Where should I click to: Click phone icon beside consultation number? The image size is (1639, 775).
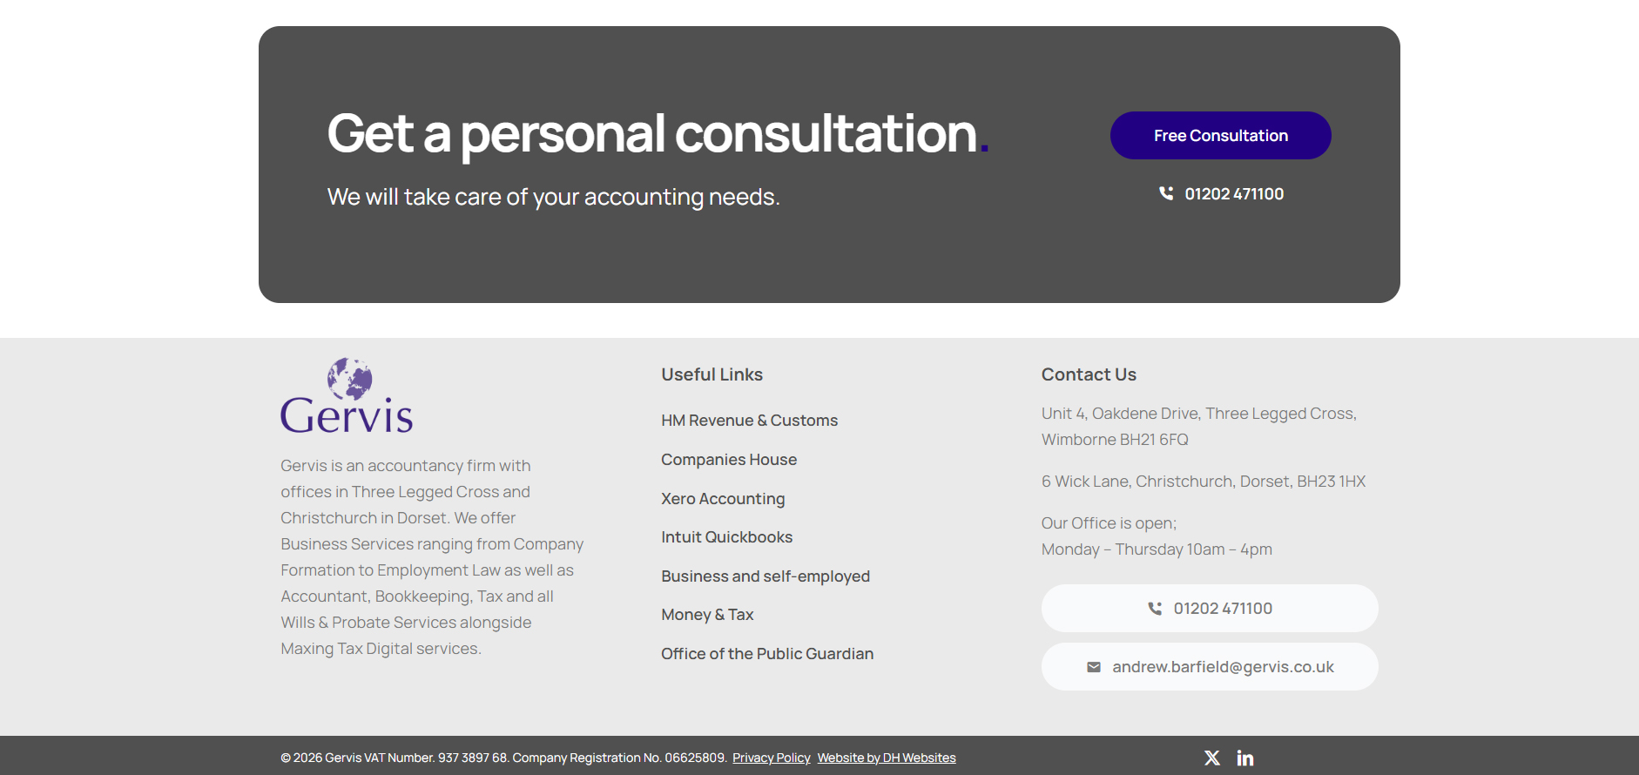click(x=1166, y=193)
